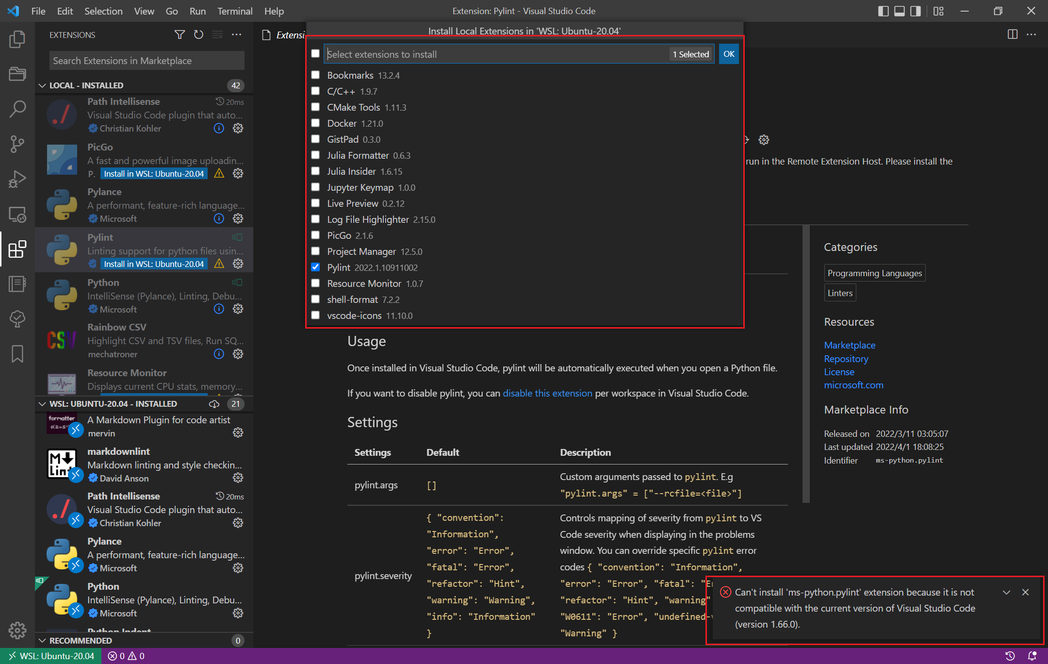Refresh the extensions list
Screen dimensions: 1048x664
198,34
